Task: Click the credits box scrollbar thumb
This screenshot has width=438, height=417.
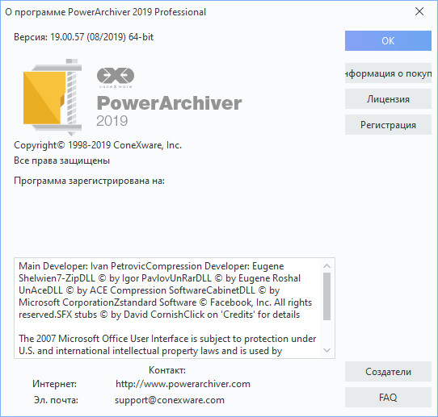Action: pos(326,296)
